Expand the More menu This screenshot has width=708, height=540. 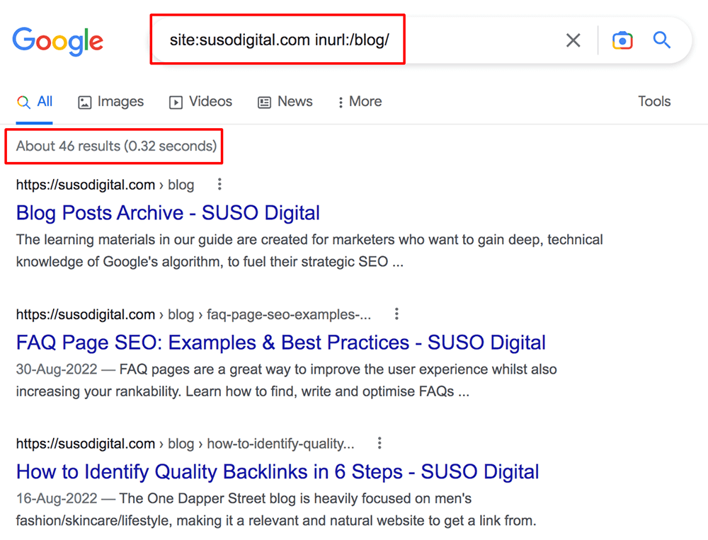[x=360, y=102]
